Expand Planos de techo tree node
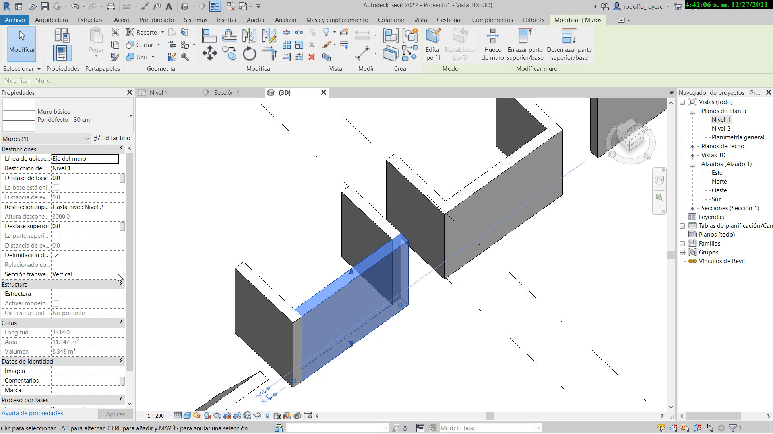 (x=692, y=146)
